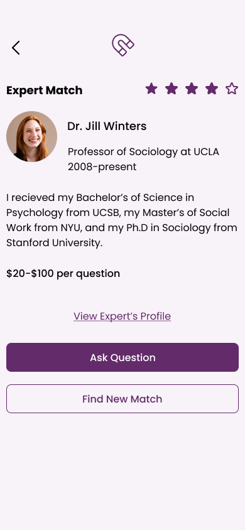Tap the $20-$100 per question price
245x530 pixels.
pyautogui.click(x=63, y=273)
